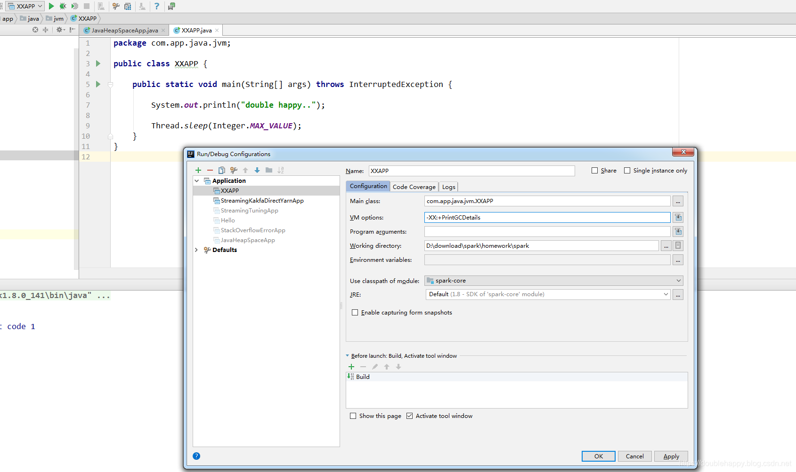Edit defaults with the wrench icon in dialog
This screenshot has width=796, height=472.
pyautogui.click(x=234, y=170)
